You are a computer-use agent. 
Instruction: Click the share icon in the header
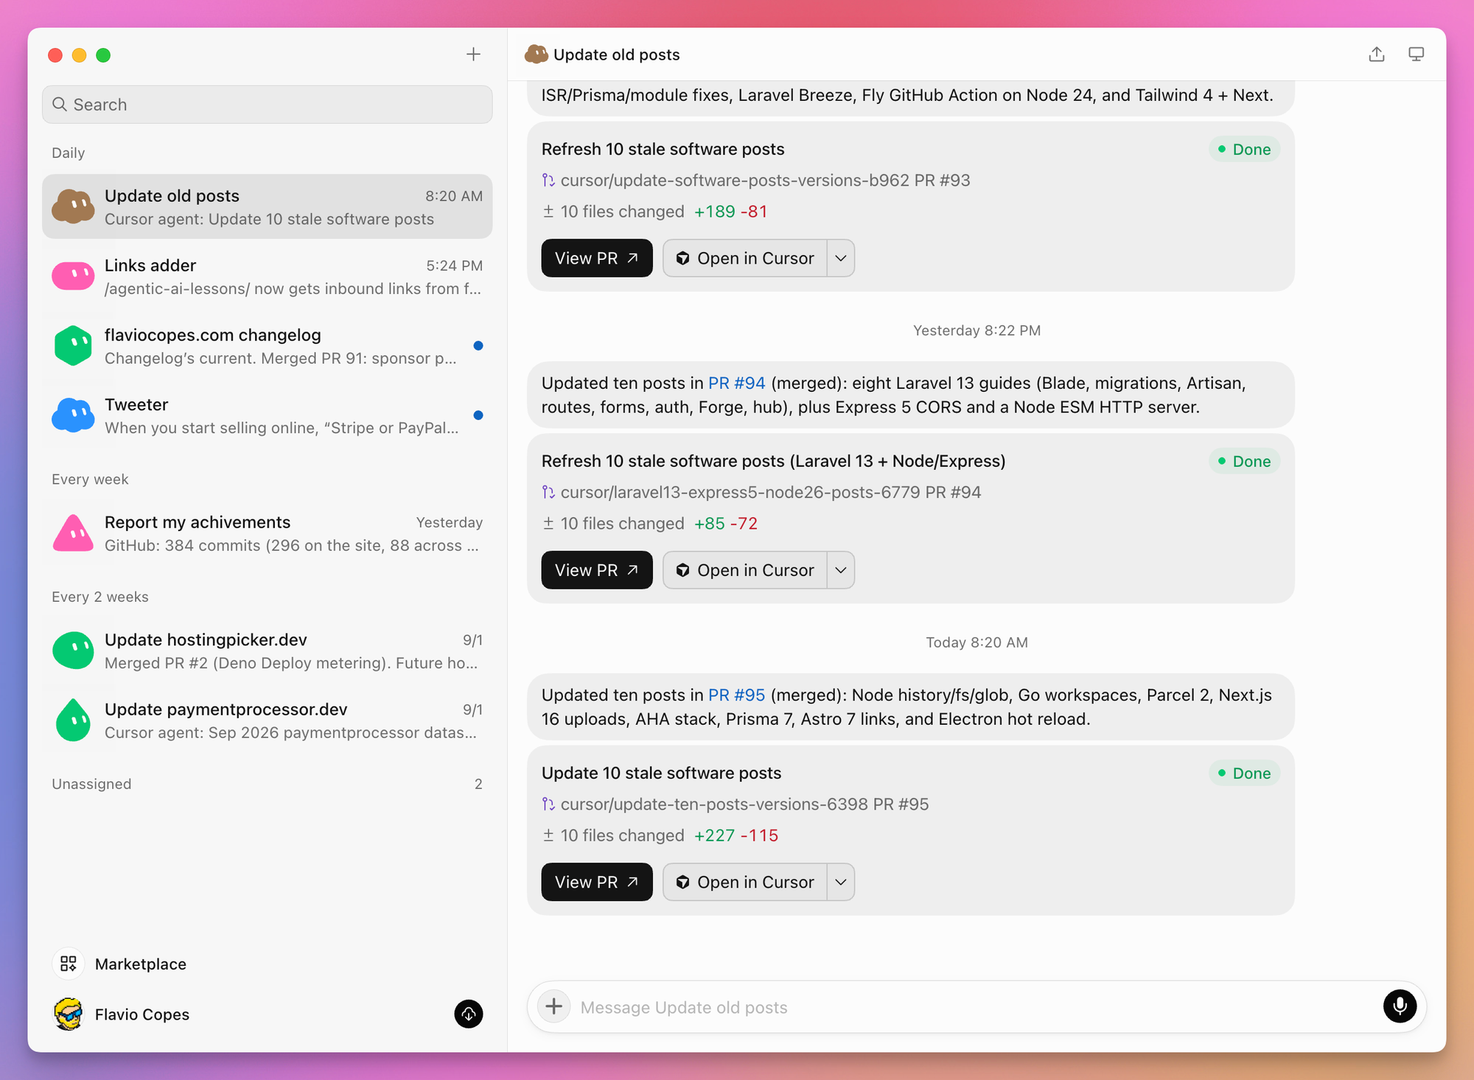pyautogui.click(x=1377, y=55)
